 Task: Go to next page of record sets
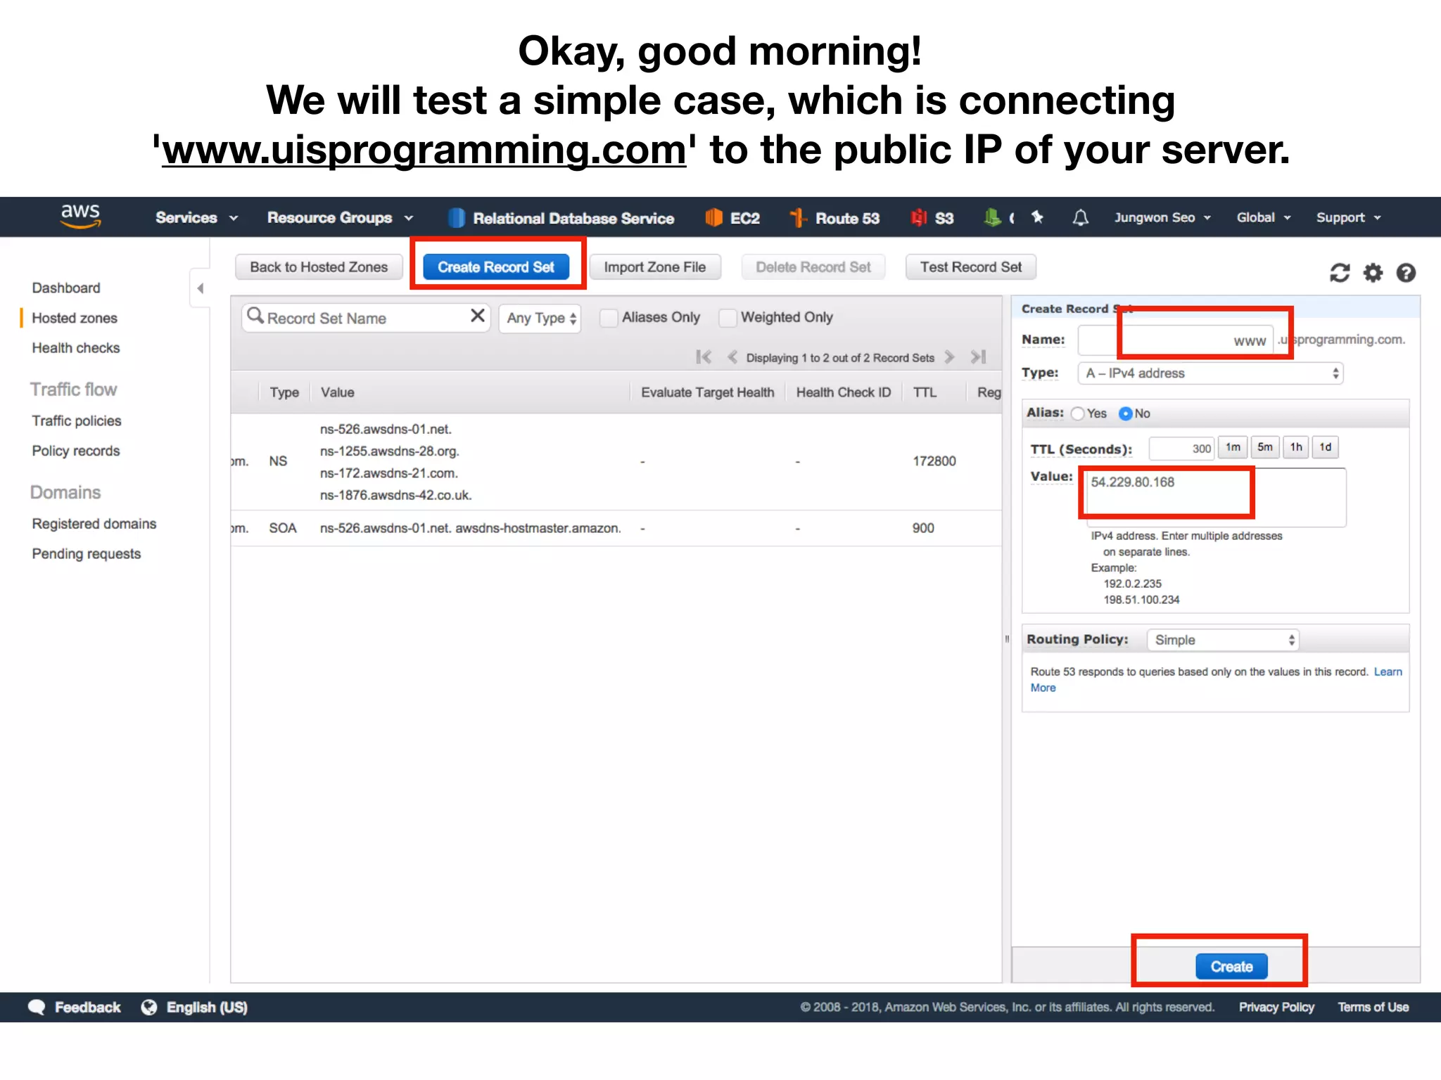(949, 357)
